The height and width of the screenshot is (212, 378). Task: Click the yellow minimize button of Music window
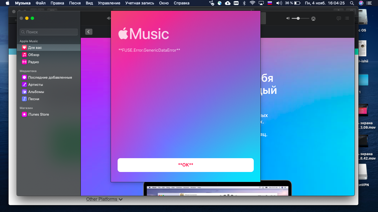[27, 18]
